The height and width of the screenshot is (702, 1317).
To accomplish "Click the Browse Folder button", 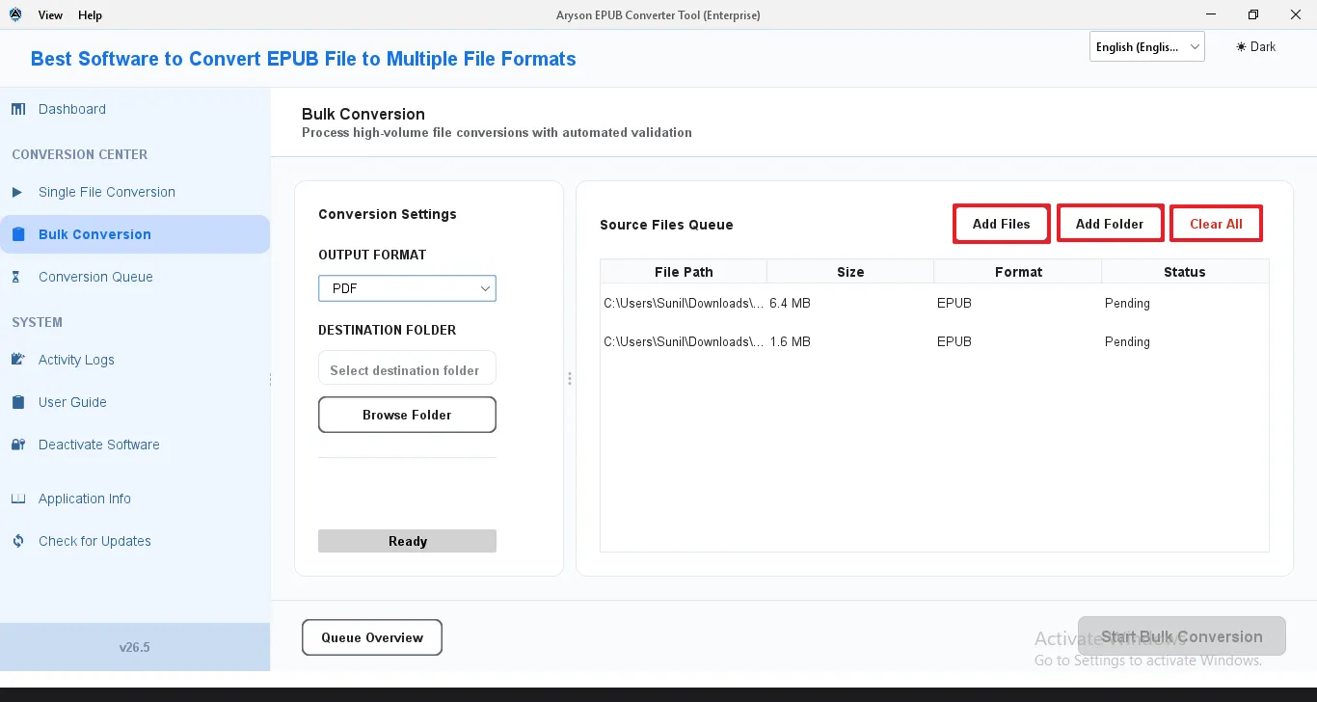I will point(407,415).
